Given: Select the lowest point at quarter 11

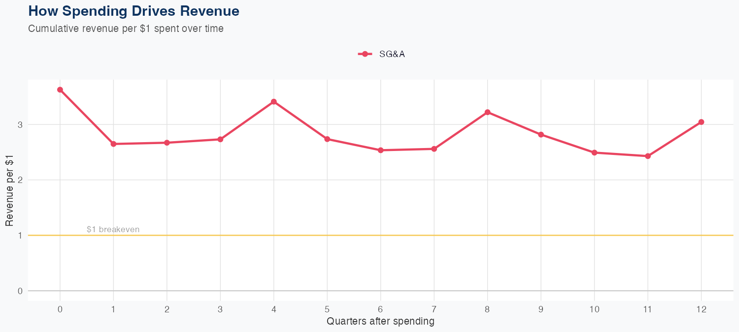Looking at the screenshot, I should tap(648, 156).
